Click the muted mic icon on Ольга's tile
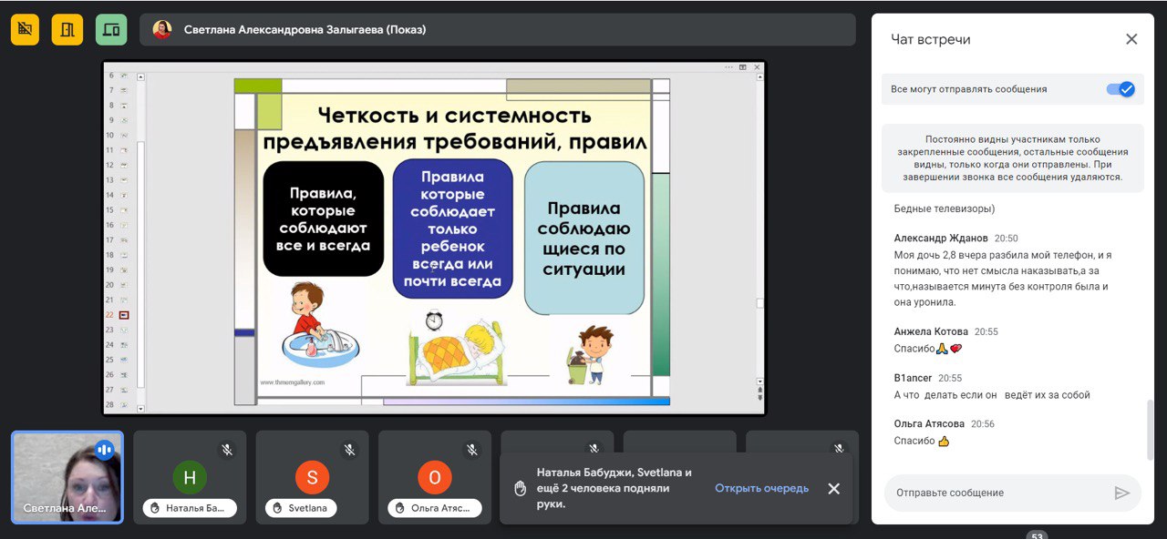The height and width of the screenshot is (539, 1167). 471,450
